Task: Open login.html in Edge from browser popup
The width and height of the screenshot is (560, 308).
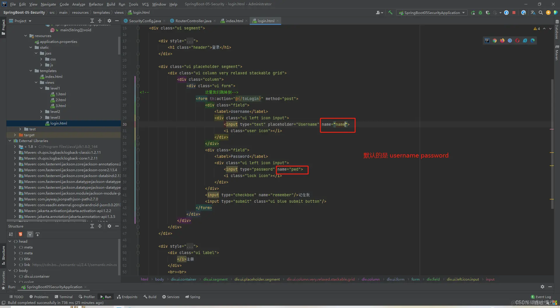Action: point(533,41)
